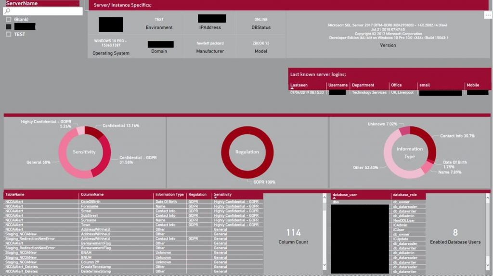The image size is (493, 276).
Task: Click down arrow of database users scrollbar
Action: pos(488,265)
